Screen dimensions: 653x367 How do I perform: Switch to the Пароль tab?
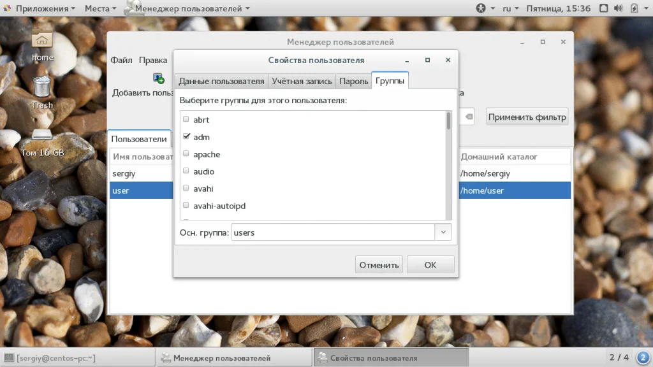pos(353,81)
